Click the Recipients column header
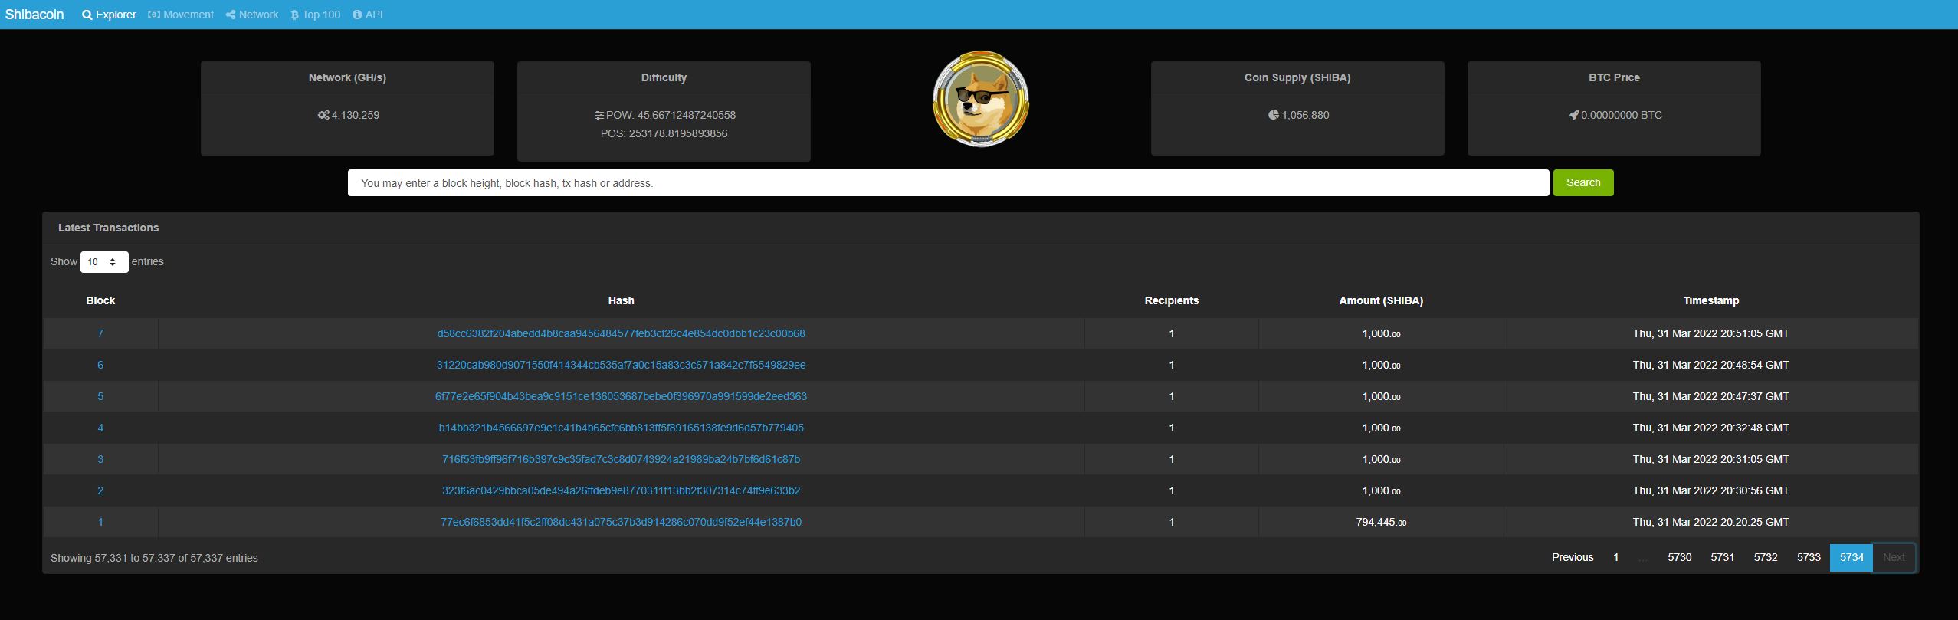 [x=1171, y=300]
